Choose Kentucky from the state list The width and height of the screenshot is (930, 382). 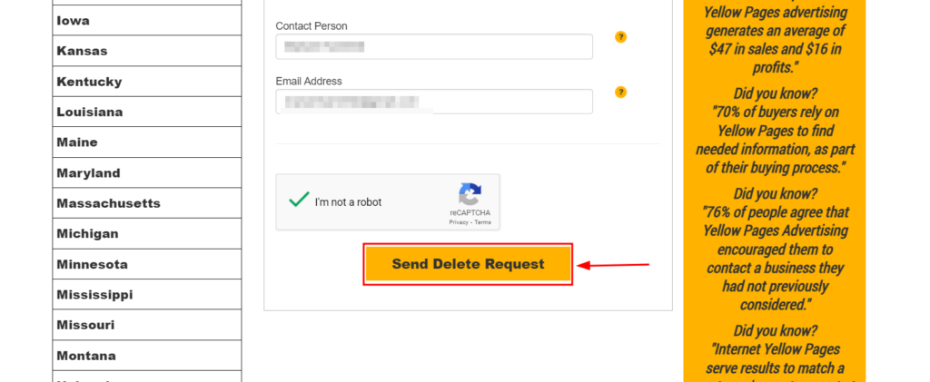click(x=147, y=82)
